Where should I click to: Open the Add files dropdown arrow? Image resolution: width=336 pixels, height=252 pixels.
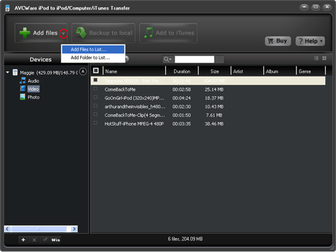(x=63, y=34)
